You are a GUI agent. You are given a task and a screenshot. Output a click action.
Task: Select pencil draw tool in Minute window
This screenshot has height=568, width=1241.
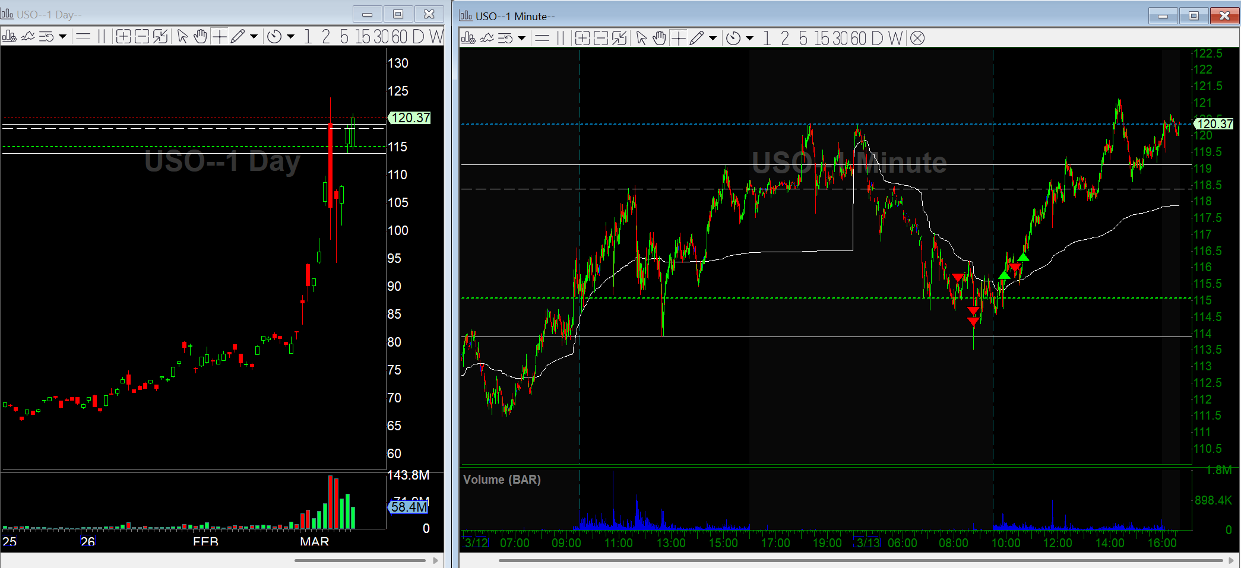pyautogui.click(x=697, y=39)
